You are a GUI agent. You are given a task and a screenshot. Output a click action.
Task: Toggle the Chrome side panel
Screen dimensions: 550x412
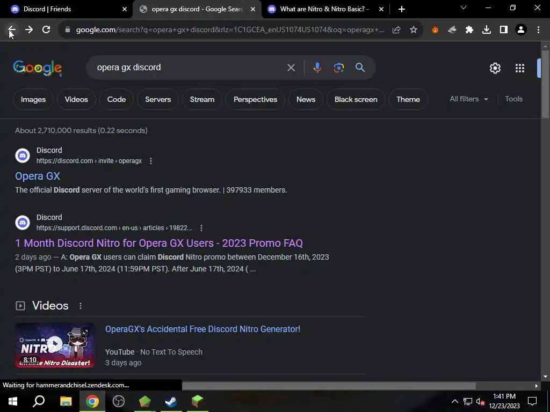pyautogui.click(x=504, y=30)
